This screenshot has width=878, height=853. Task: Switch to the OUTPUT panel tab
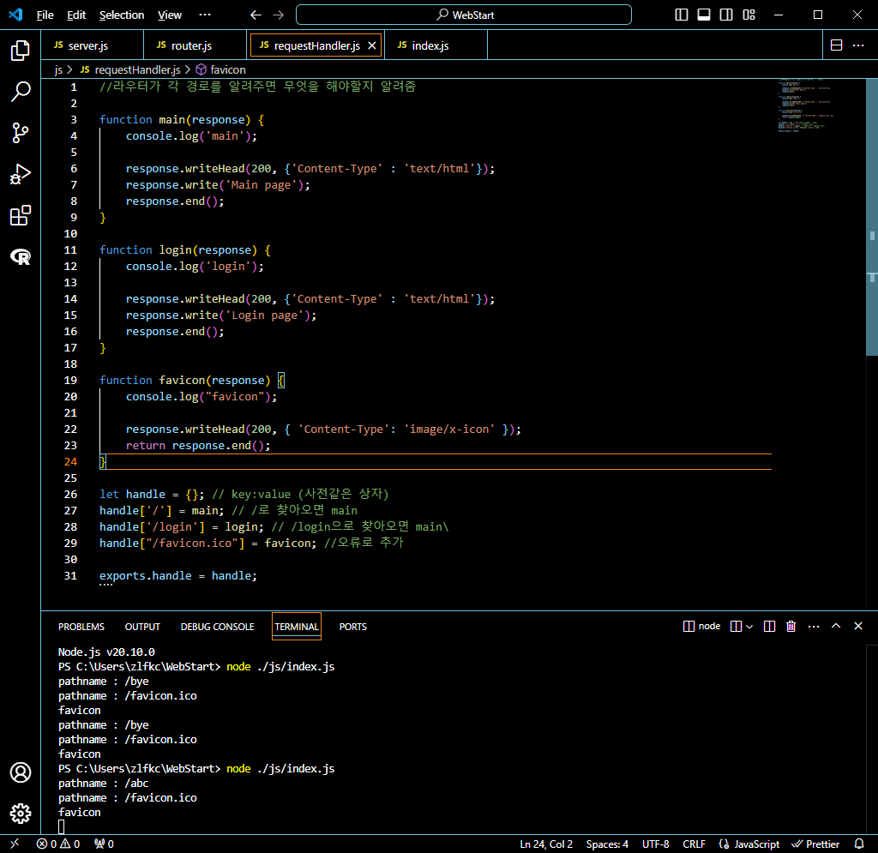(x=142, y=627)
